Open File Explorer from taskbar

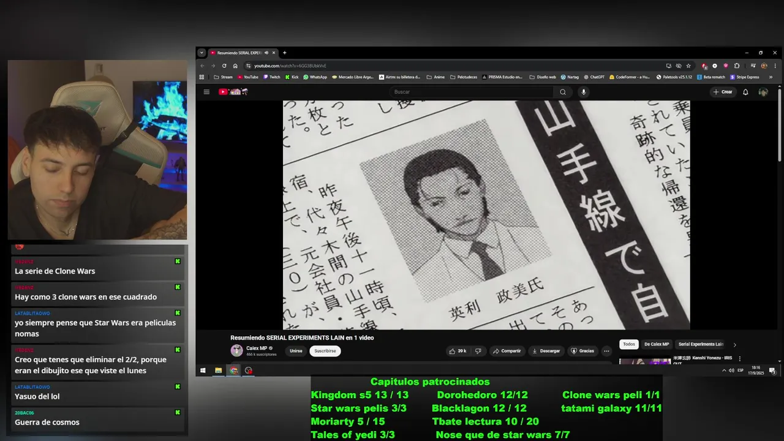[x=218, y=371]
